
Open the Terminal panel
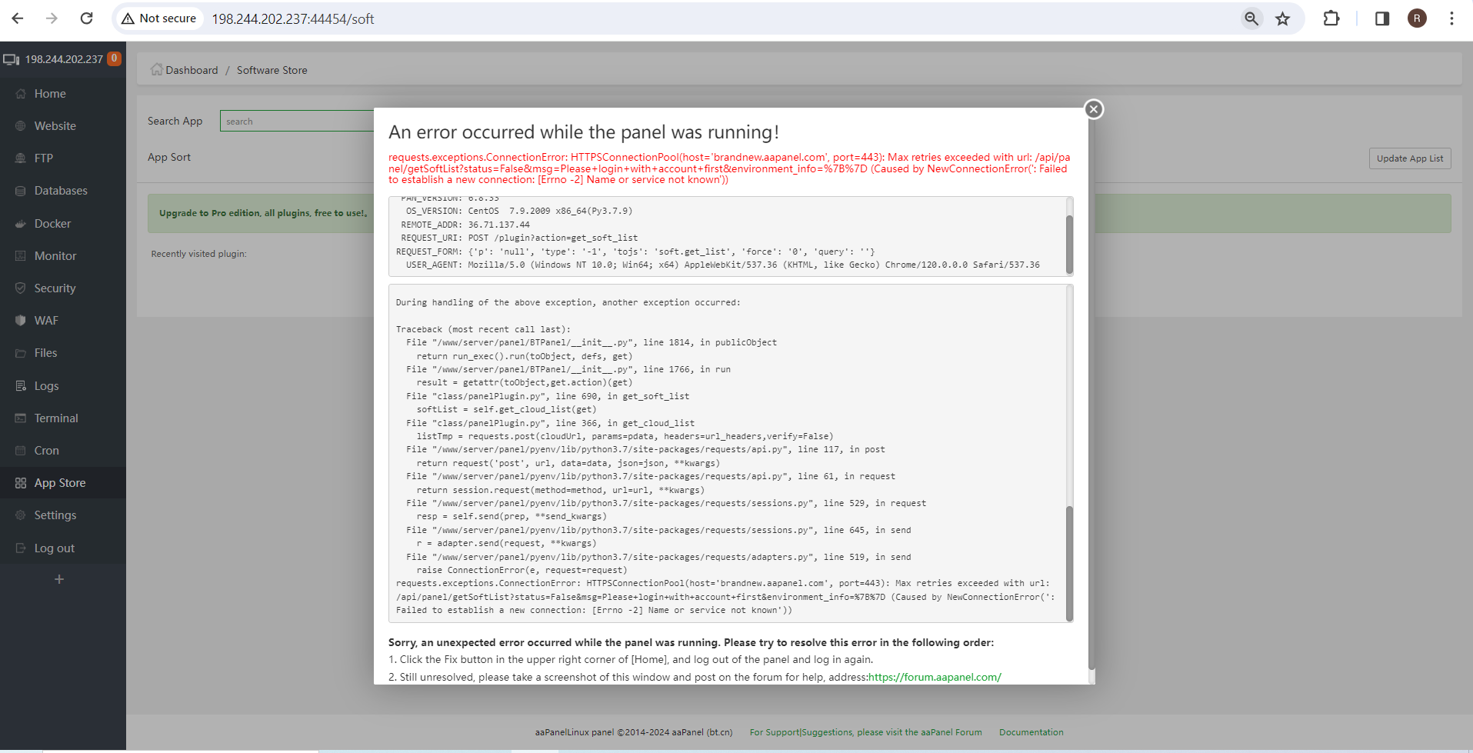coord(56,418)
